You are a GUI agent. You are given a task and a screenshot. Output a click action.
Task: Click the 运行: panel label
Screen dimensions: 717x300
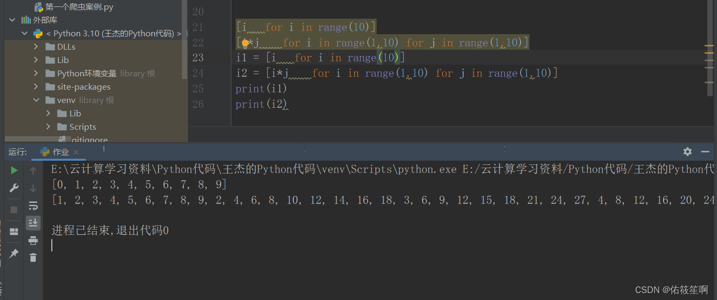(18, 152)
